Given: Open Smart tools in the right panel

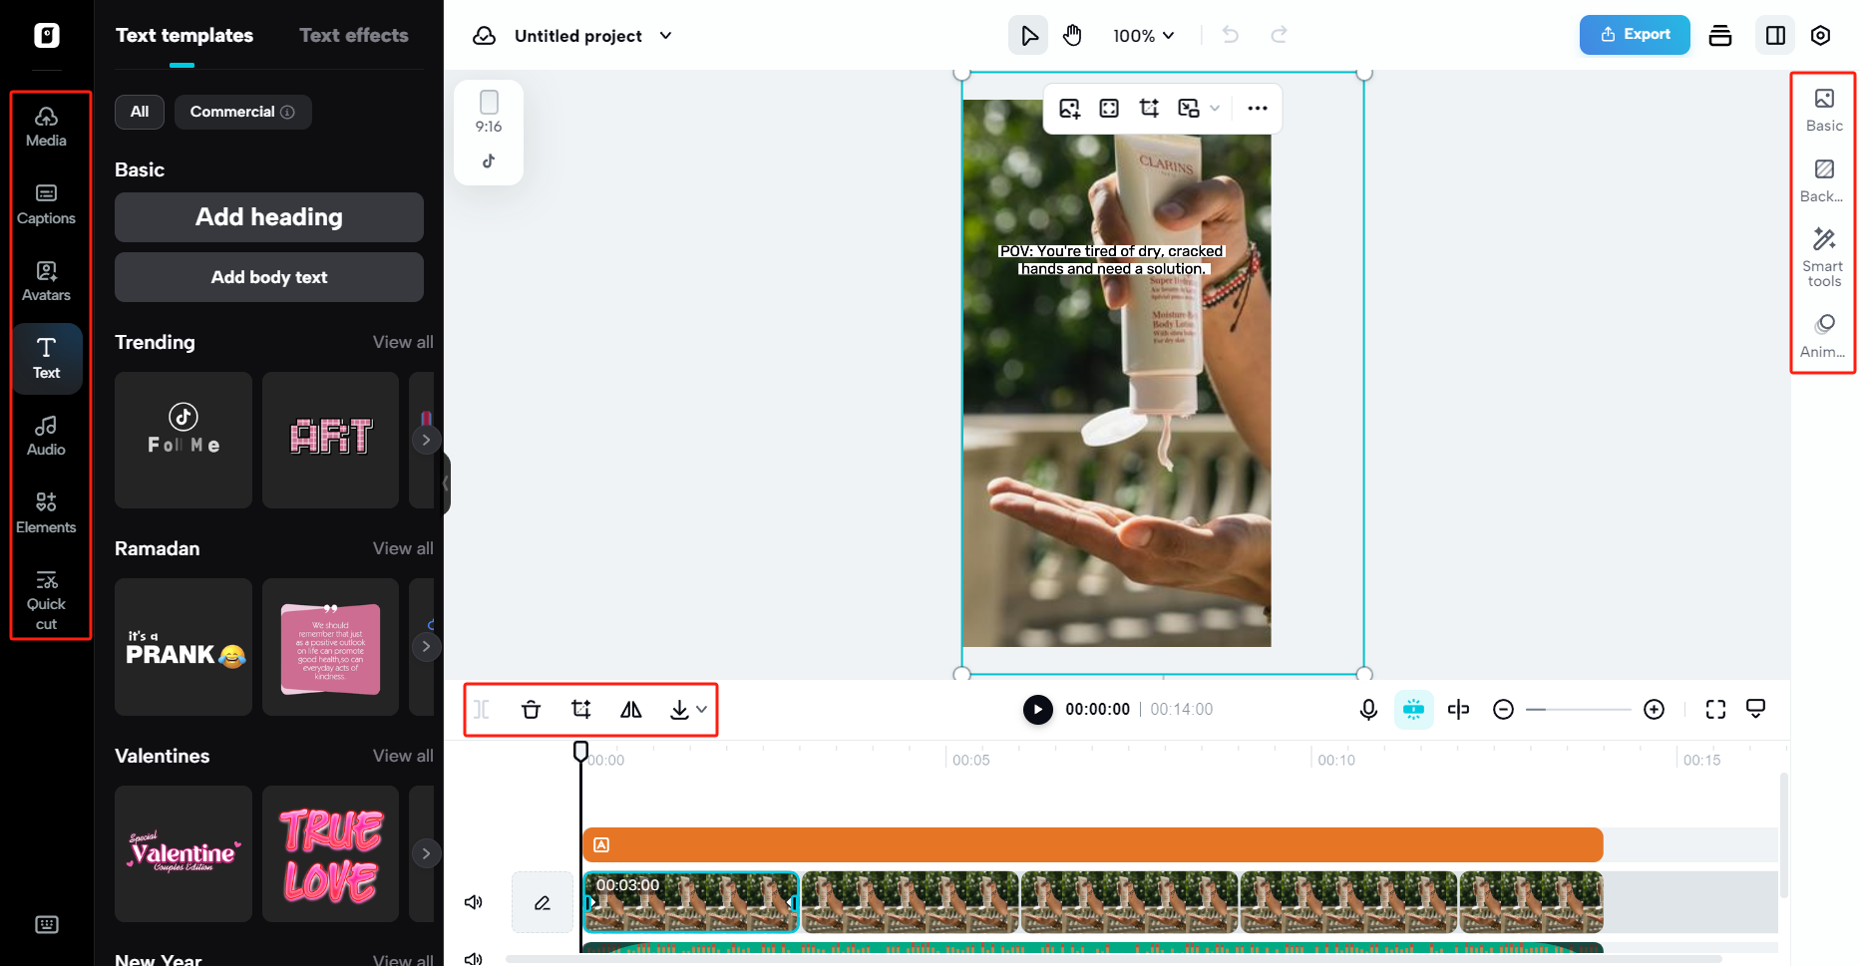Looking at the screenshot, I should [x=1823, y=255].
